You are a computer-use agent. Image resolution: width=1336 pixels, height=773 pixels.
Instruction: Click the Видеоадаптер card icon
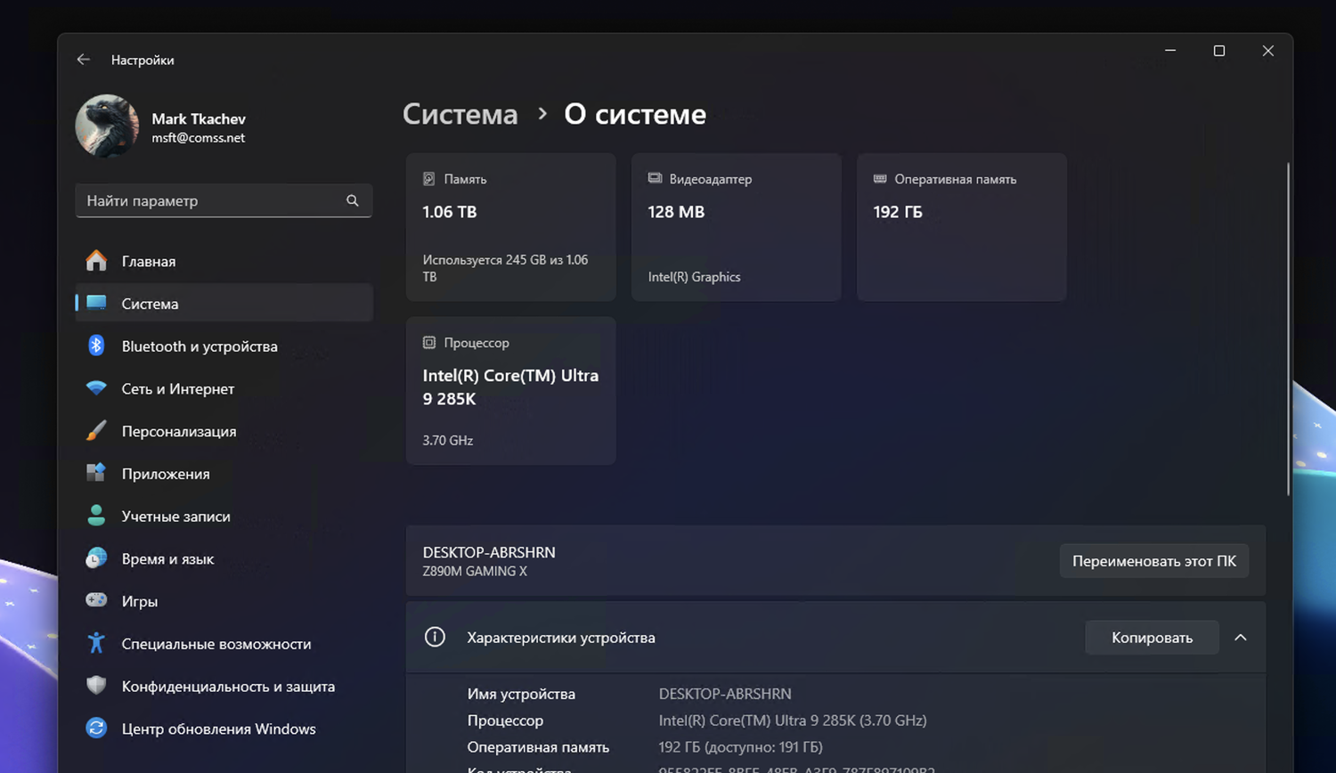point(655,178)
